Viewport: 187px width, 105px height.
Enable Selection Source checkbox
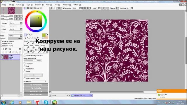1,46
